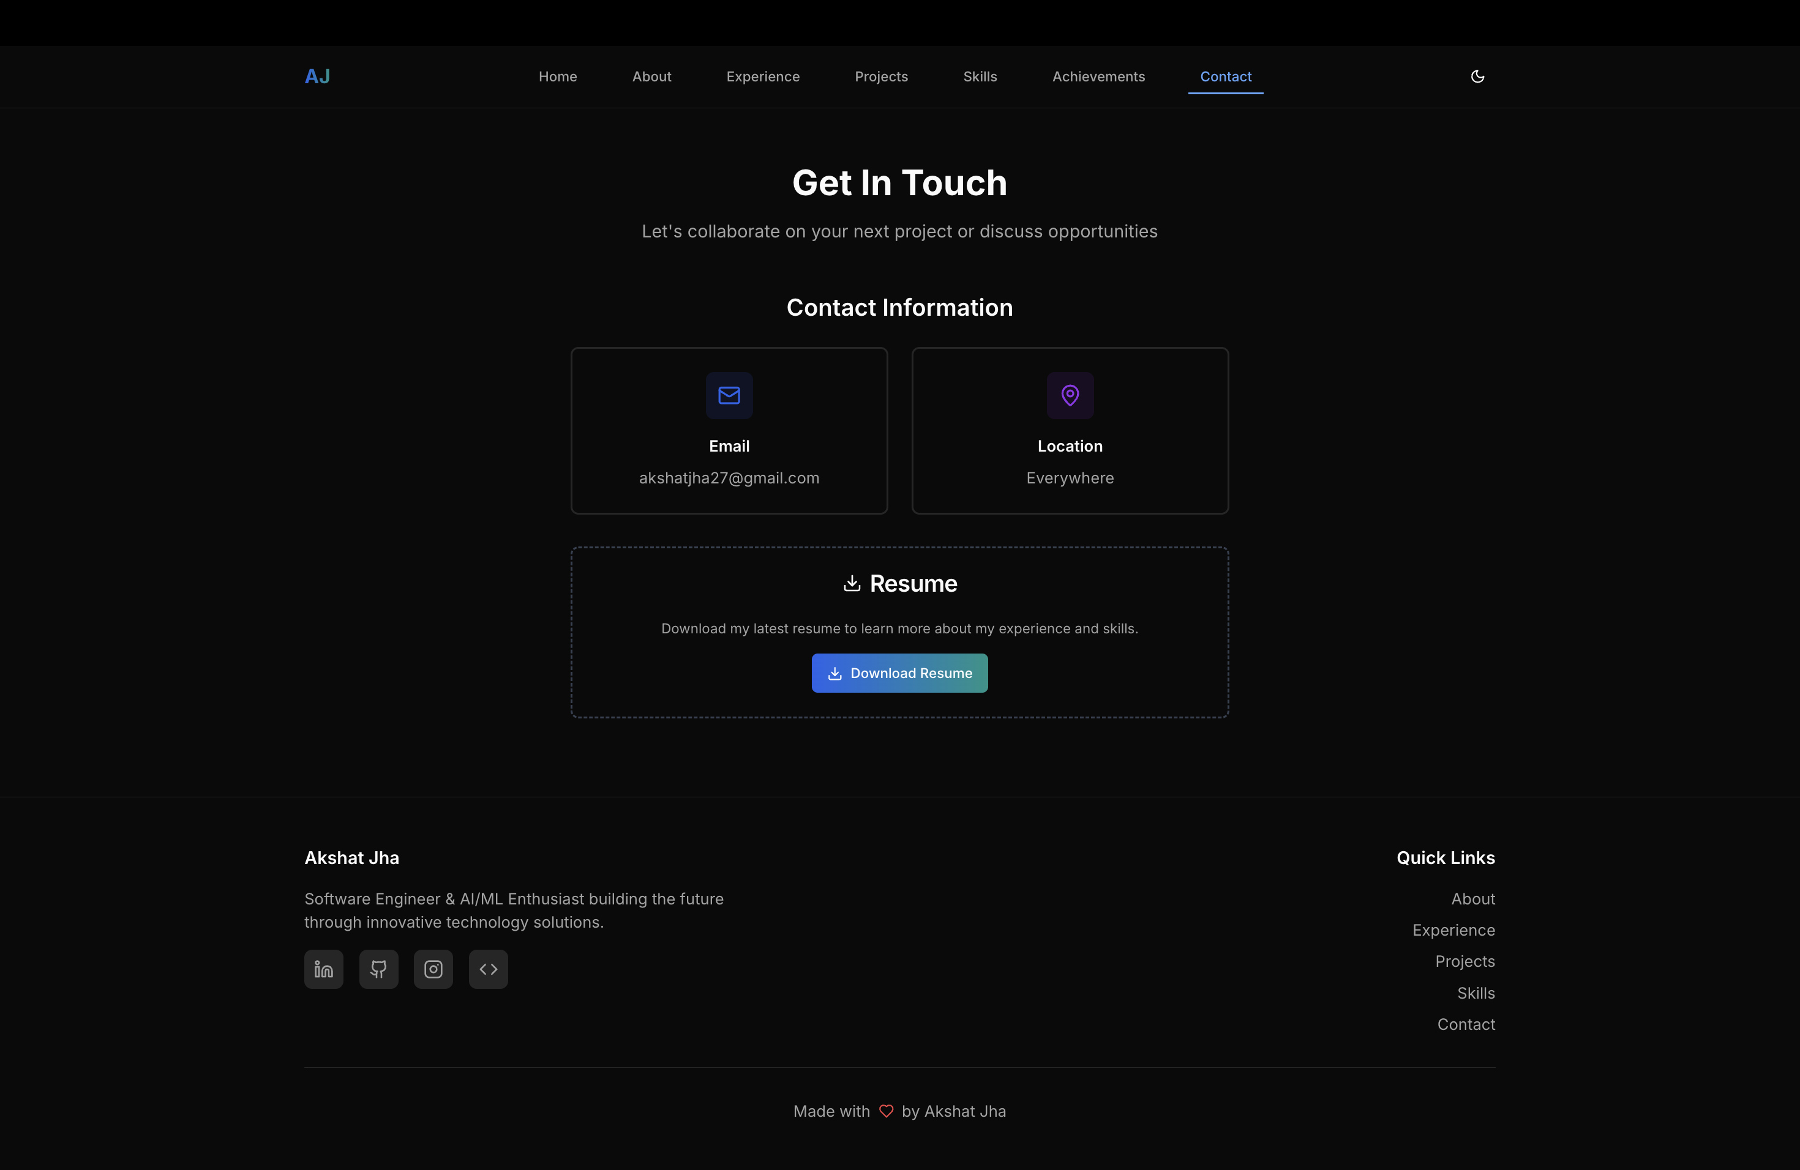Image resolution: width=1800 pixels, height=1170 pixels.
Task: Open the GitHub profile icon
Action: tap(378, 969)
